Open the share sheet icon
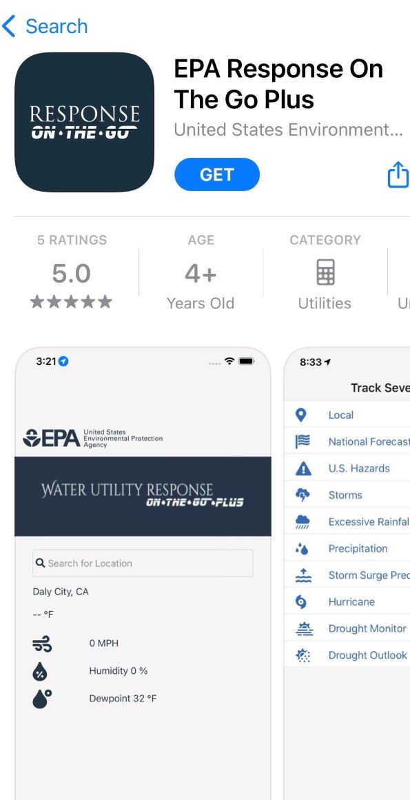The width and height of the screenshot is (410, 800). pos(398,174)
